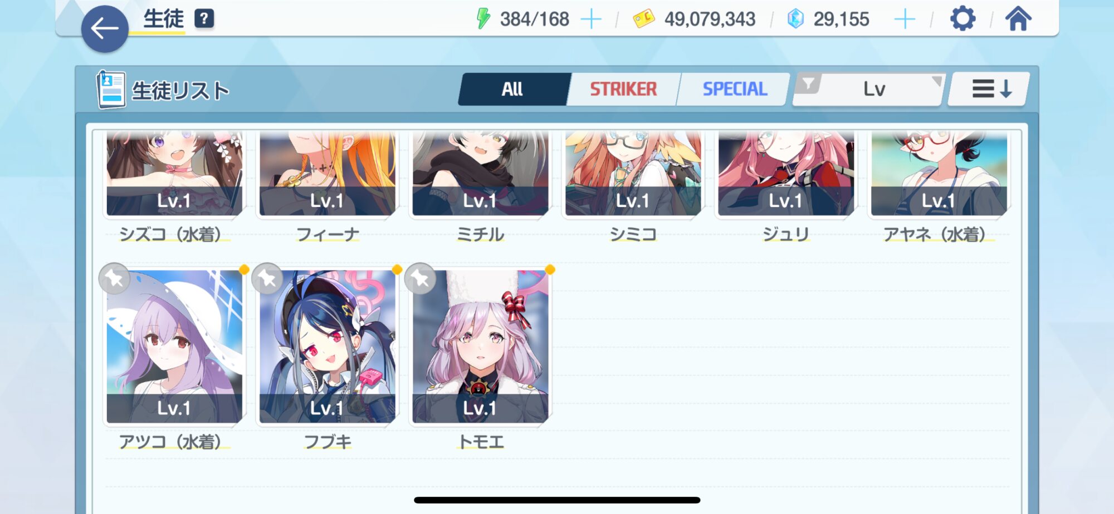Toggle the pin on フブキ card

point(267,278)
